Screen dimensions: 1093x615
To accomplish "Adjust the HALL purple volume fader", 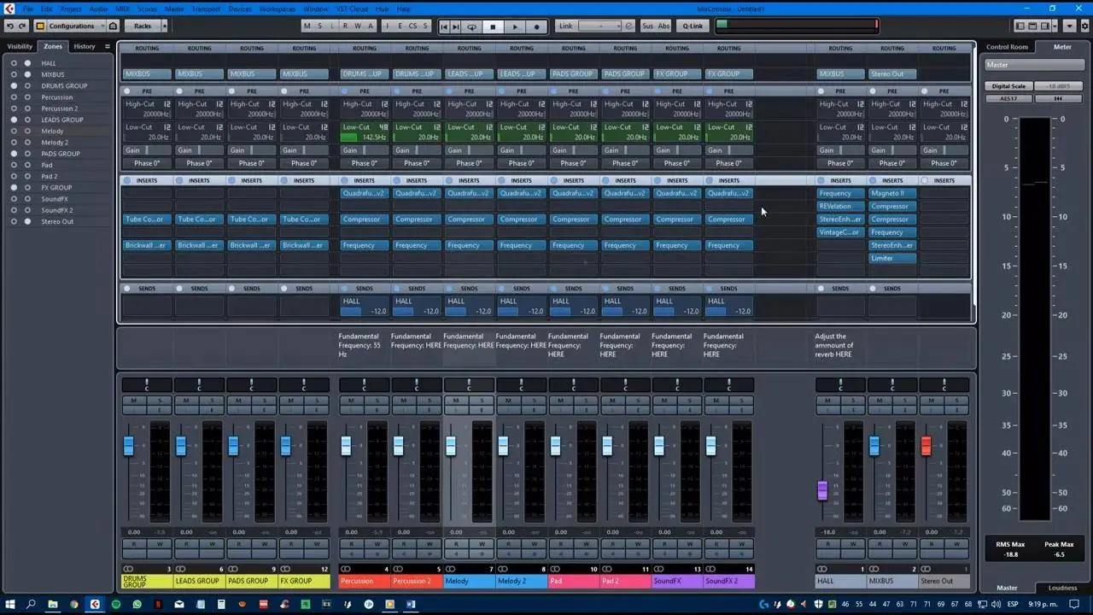I will point(822,490).
